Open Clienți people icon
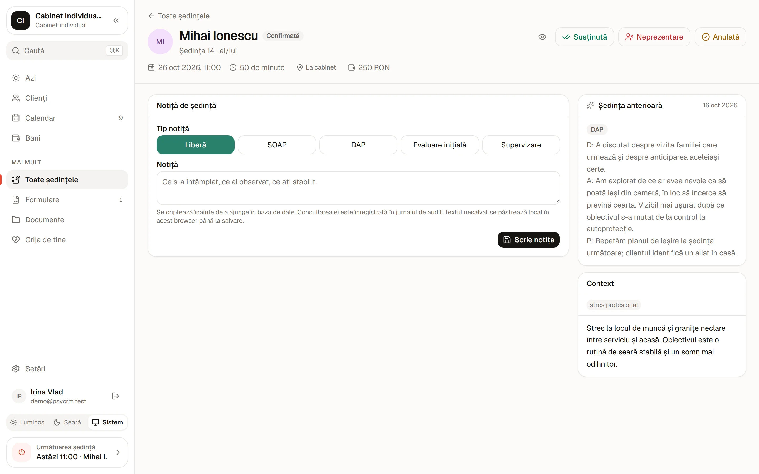The width and height of the screenshot is (759, 474). (x=16, y=98)
